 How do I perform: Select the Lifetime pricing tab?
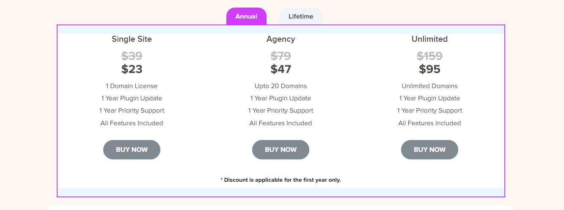pos(301,16)
